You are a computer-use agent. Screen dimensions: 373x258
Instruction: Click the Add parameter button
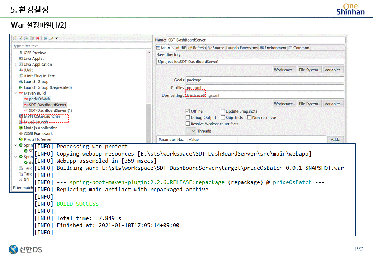click(336, 140)
